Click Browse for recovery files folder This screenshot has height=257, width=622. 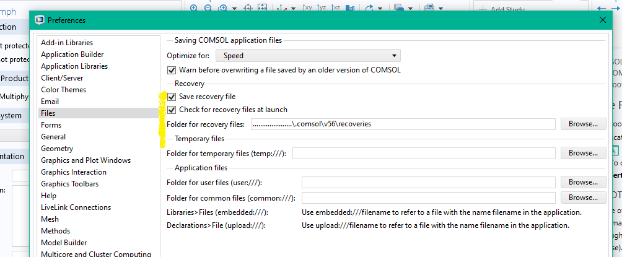pyautogui.click(x=583, y=124)
